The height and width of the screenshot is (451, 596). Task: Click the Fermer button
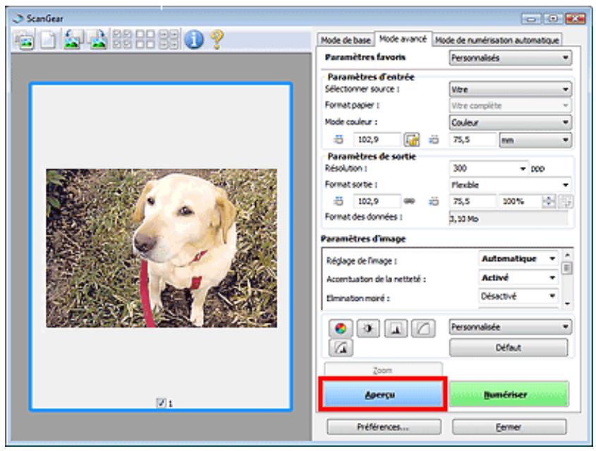pyautogui.click(x=509, y=427)
